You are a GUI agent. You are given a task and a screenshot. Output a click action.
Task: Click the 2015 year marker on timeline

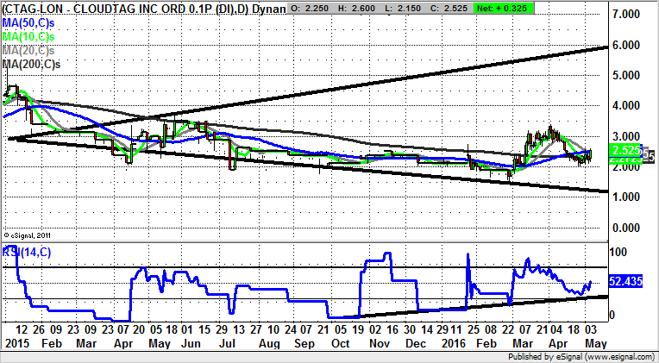tap(17, 342)
